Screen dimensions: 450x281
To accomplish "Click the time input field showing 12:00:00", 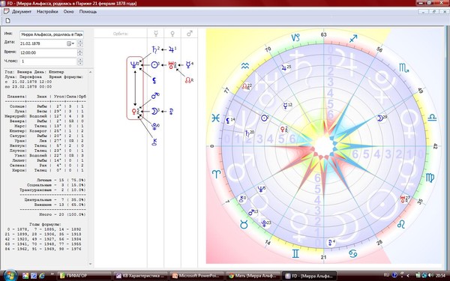I will click(48, 52).
